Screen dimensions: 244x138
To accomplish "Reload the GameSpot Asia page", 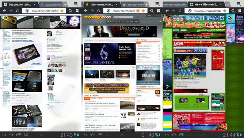I will [99, 11].
